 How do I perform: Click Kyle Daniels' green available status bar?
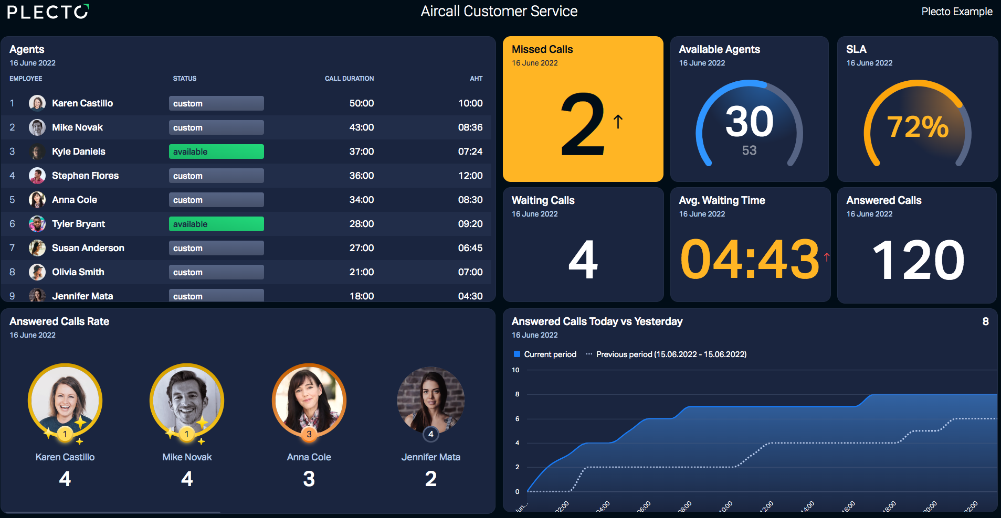[x=216, y=152]
